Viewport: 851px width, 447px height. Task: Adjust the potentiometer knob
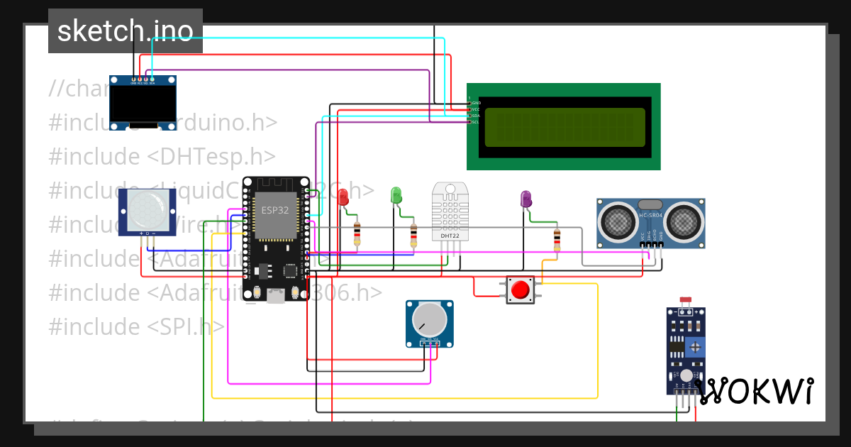click(430, 321)
